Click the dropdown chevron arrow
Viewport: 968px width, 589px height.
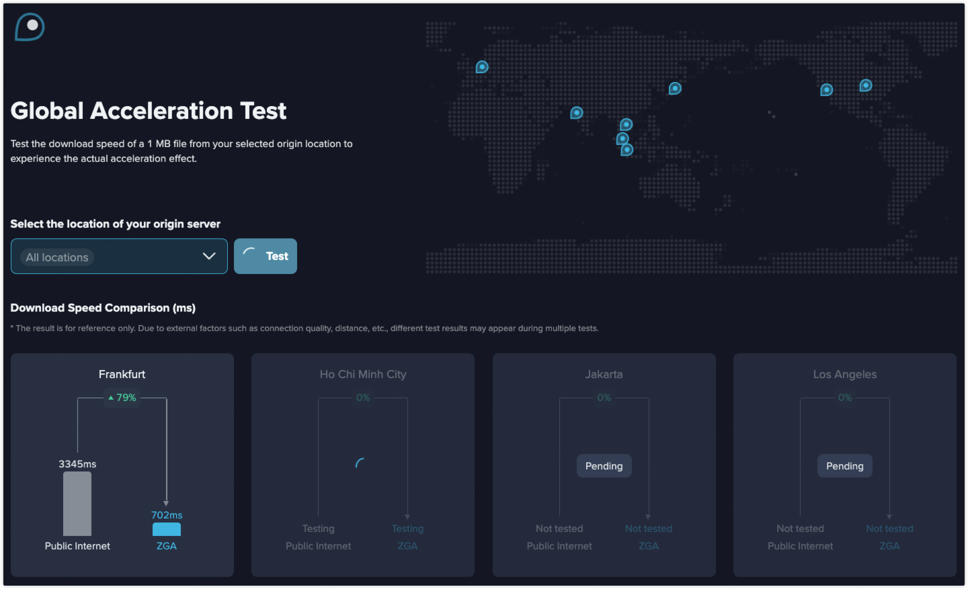point(209,257)
